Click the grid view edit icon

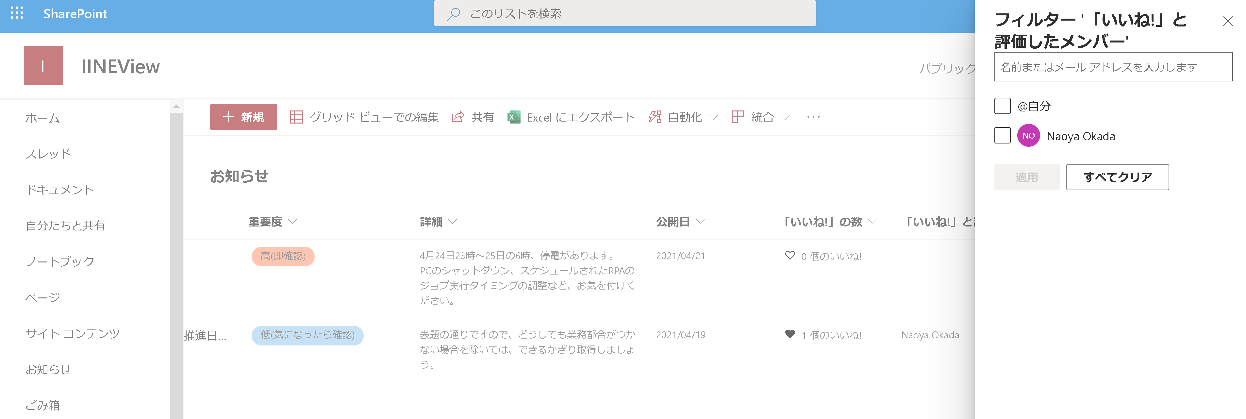(x=296, y=117)
